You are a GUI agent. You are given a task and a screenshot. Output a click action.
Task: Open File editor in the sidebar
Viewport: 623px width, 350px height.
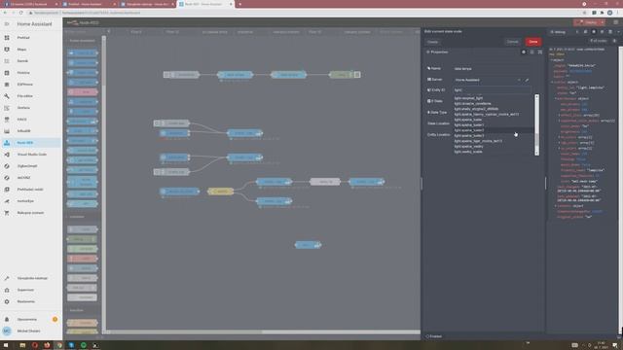pos(30,96)
